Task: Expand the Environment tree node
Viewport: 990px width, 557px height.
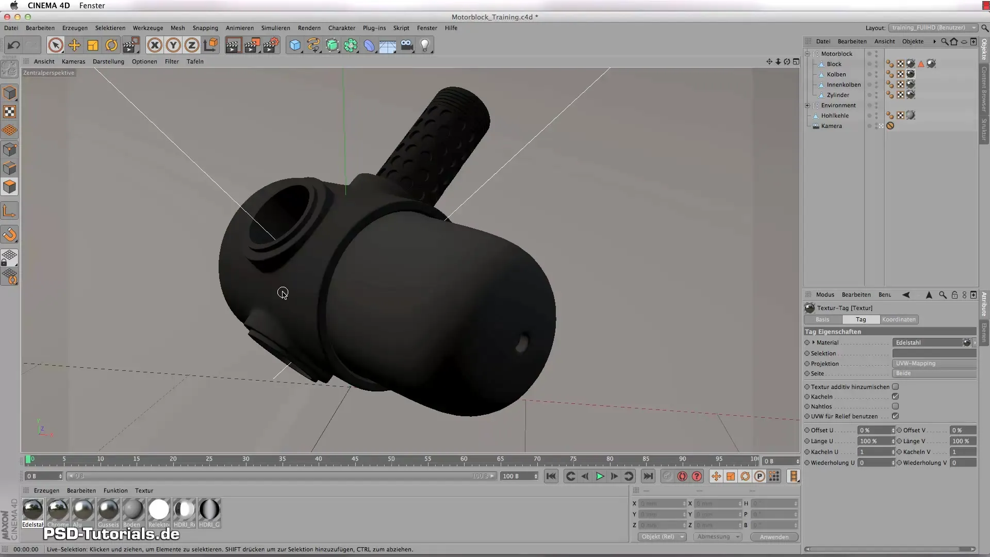Action: point(807,105)
